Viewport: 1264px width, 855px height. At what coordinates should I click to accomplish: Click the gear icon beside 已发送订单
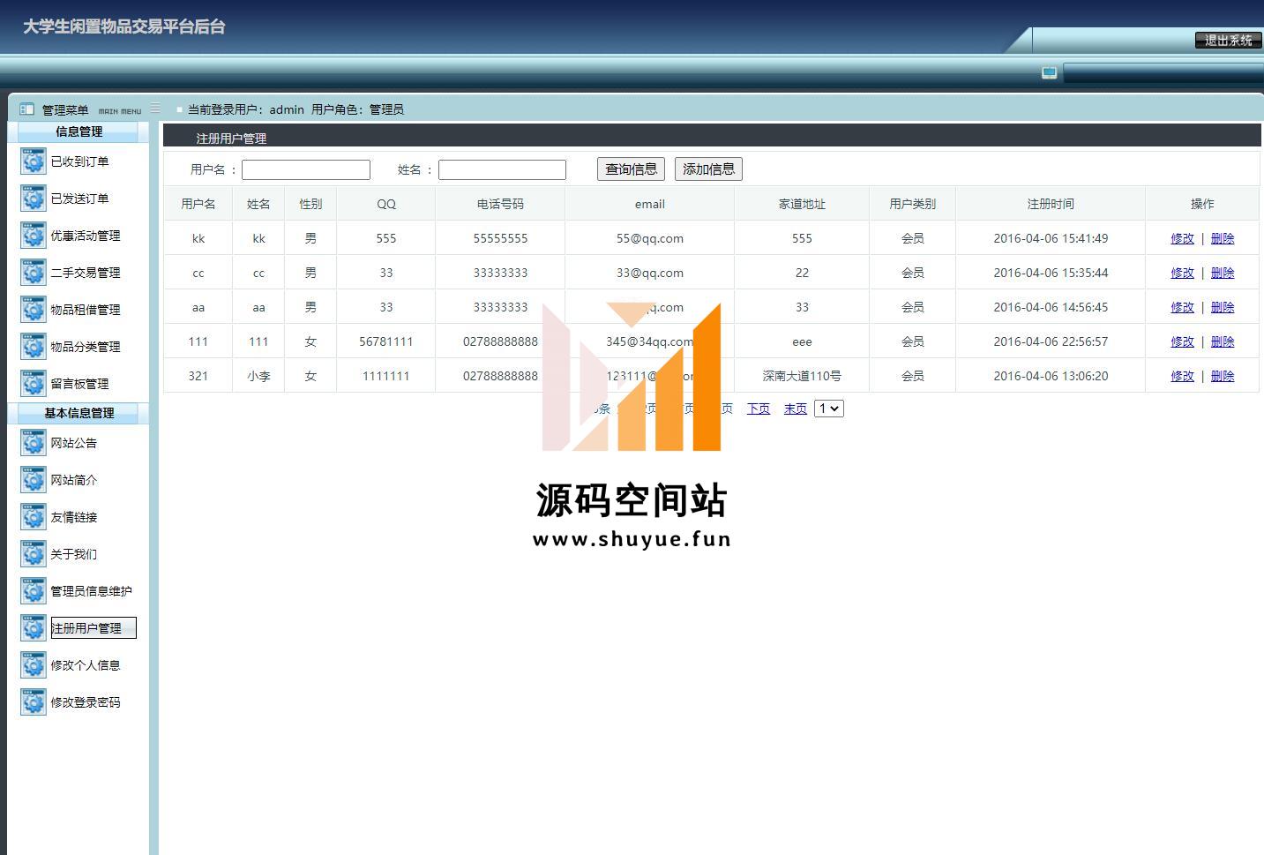(33, 199)
